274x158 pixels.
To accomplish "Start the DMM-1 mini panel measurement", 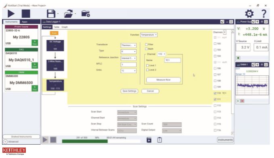I will click(x=238, y=101).
